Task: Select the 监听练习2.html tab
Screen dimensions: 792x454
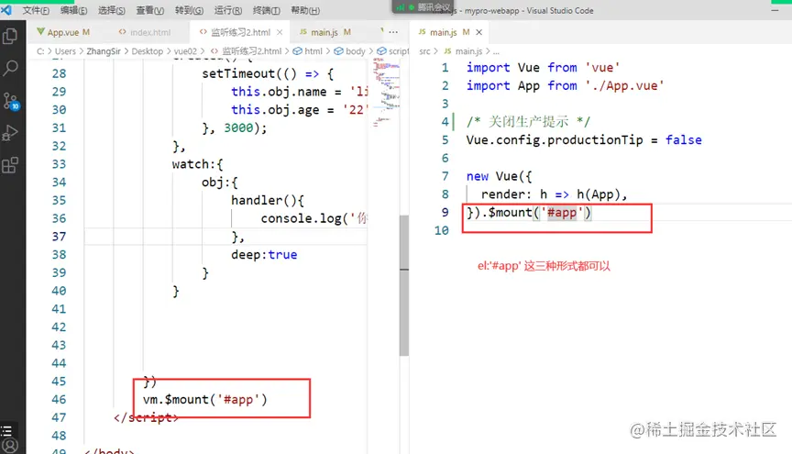Action: tap(240, 32)
